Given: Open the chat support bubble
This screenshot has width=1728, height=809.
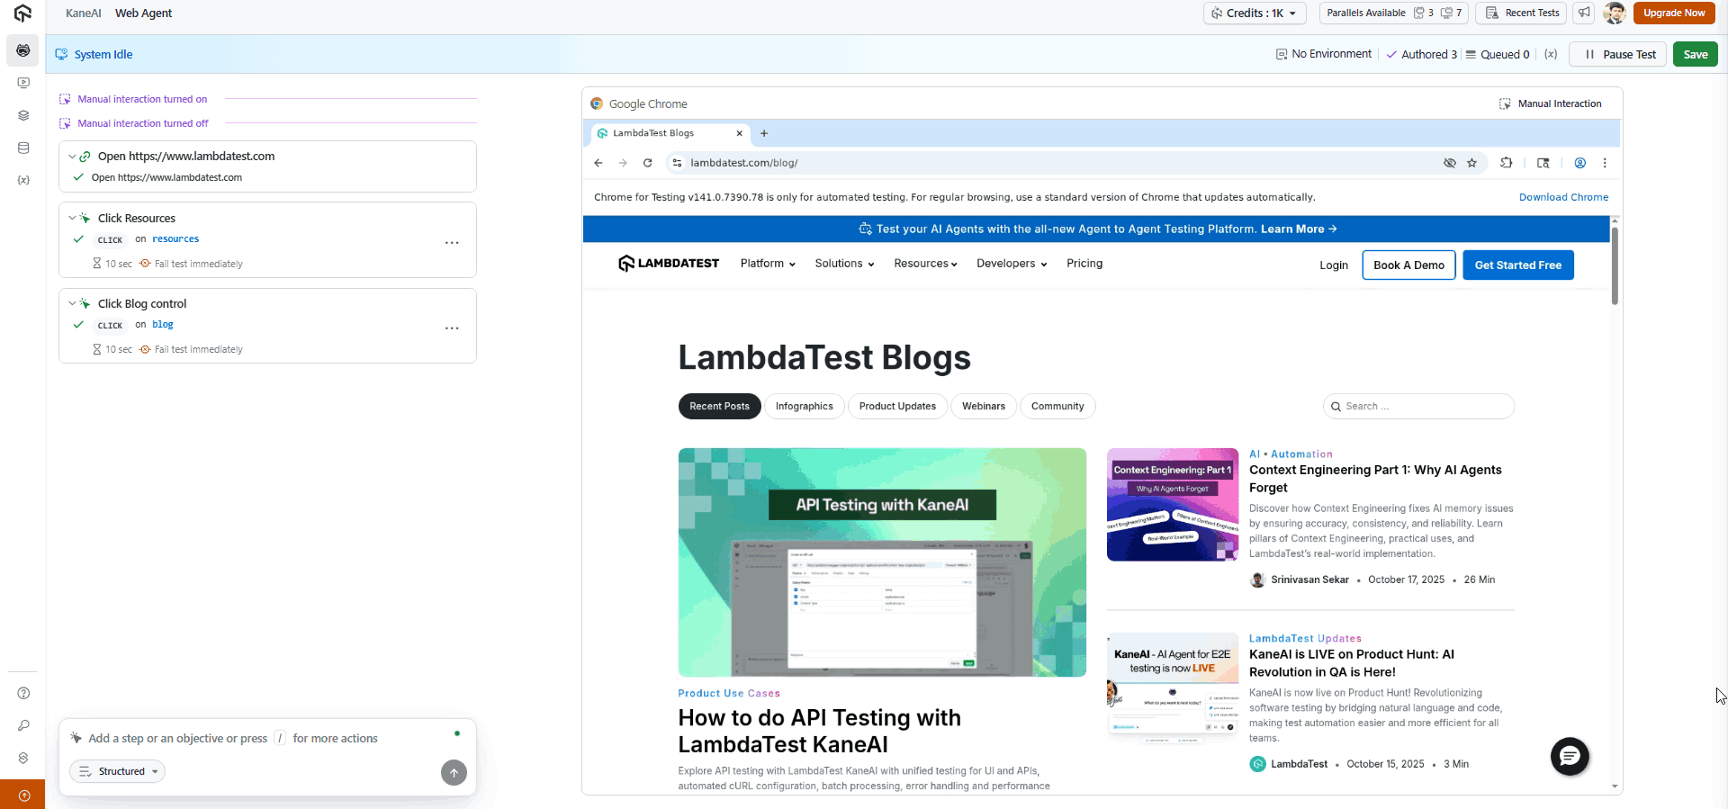Looking at the screenshot, I should 1570,757.
